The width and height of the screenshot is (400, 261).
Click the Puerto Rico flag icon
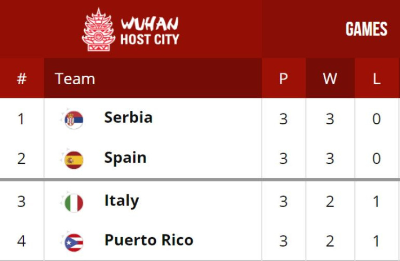(74, 243)
